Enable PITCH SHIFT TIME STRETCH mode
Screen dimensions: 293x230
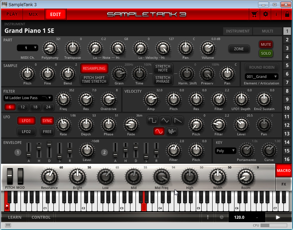point(94,80)
